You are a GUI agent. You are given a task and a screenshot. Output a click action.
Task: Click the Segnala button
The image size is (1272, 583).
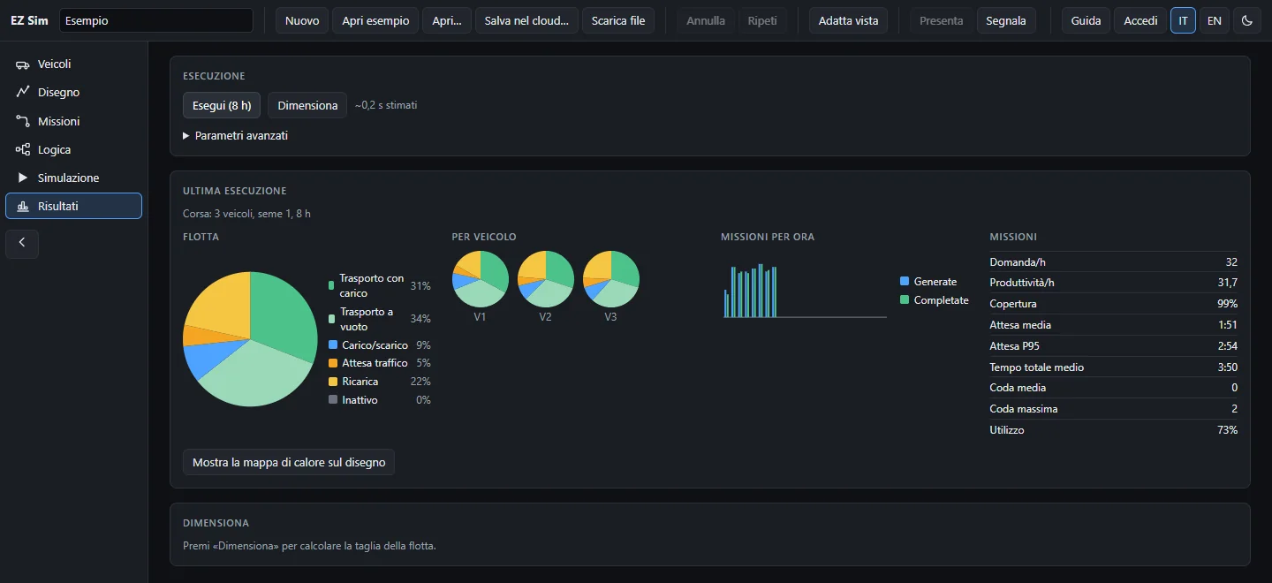1006,20
